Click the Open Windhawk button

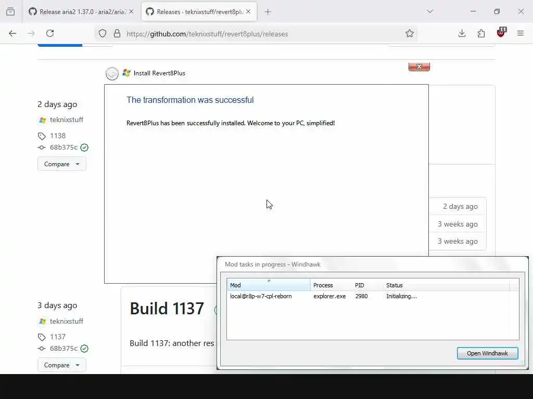(x=487, y=353)
